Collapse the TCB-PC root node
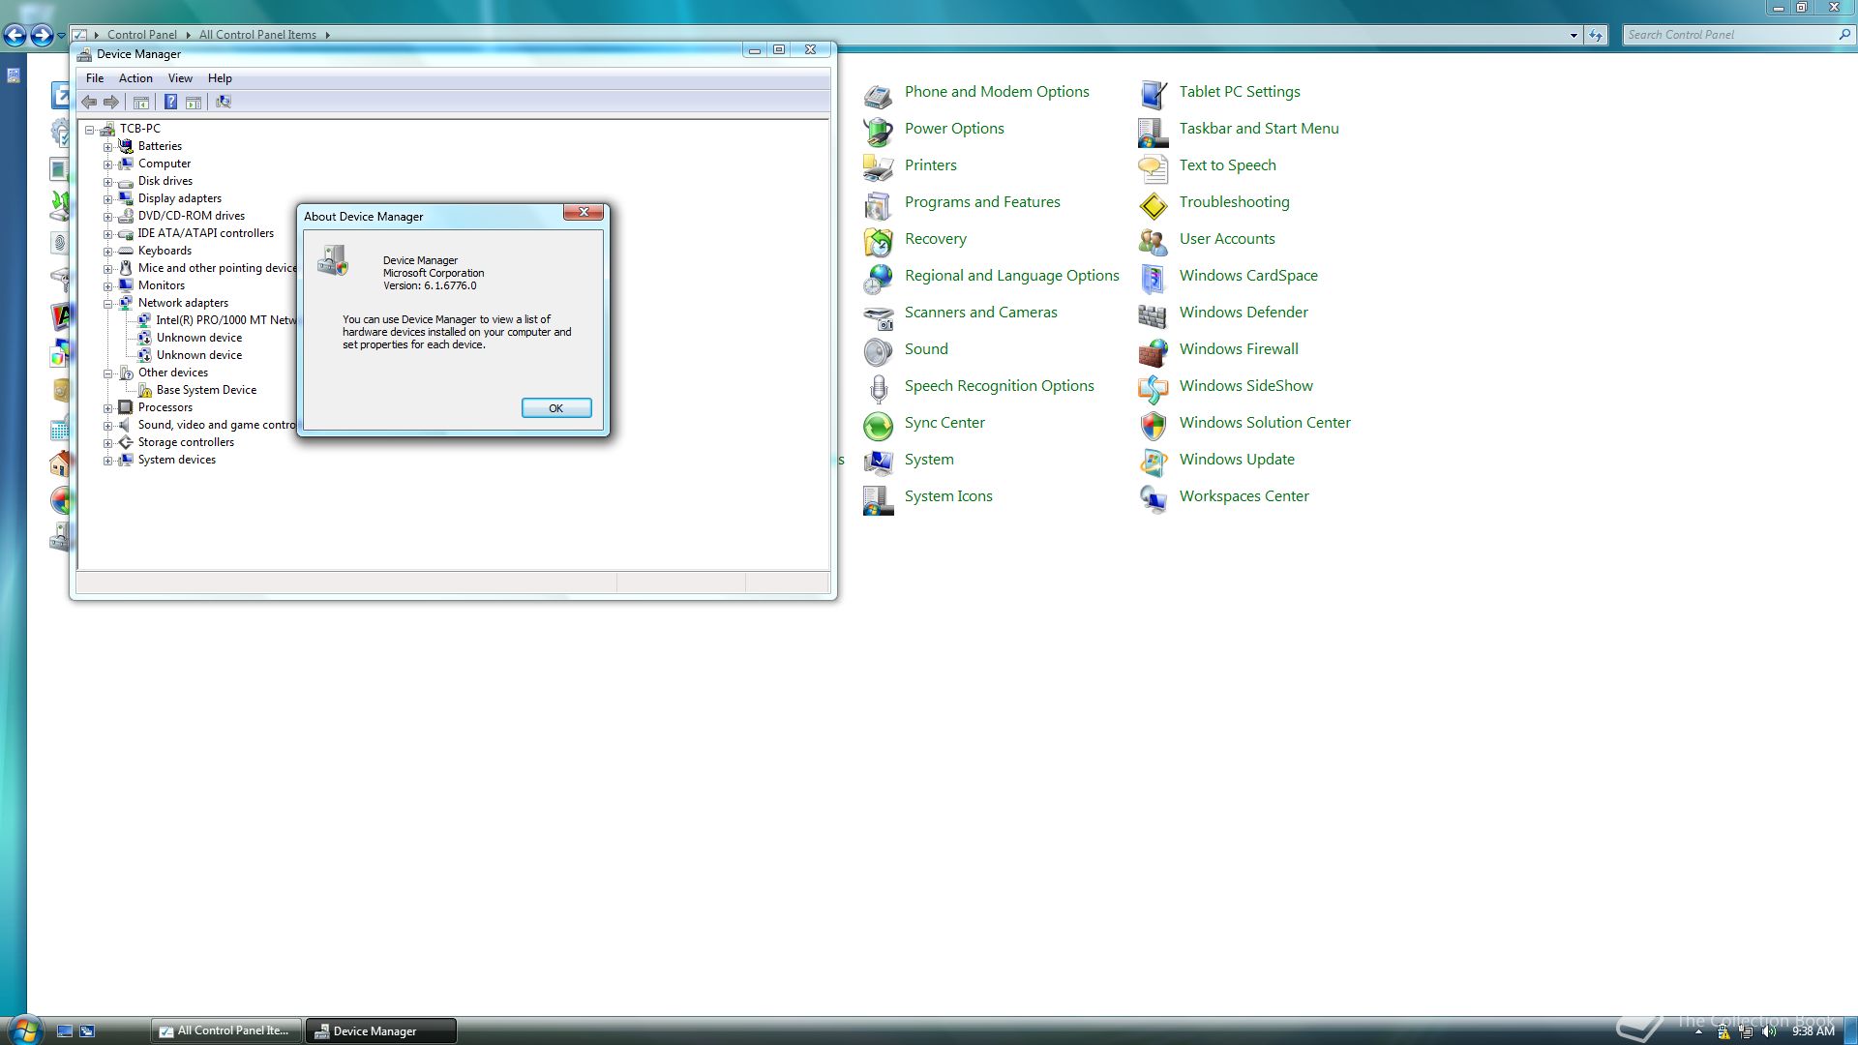Screen dimensions: 1858x1045 [x=90, y=130]
